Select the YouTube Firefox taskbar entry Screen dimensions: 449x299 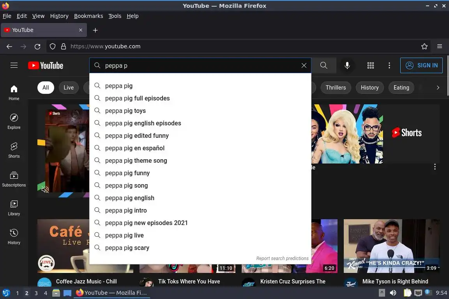point(112,293)
